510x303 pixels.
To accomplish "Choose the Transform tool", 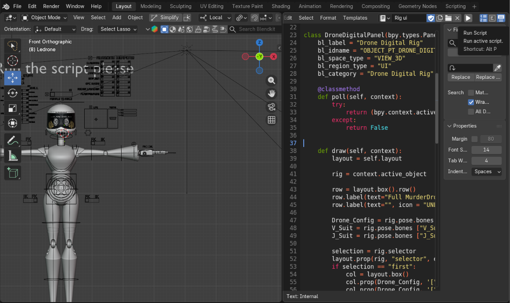I will (x=12, y=123).
